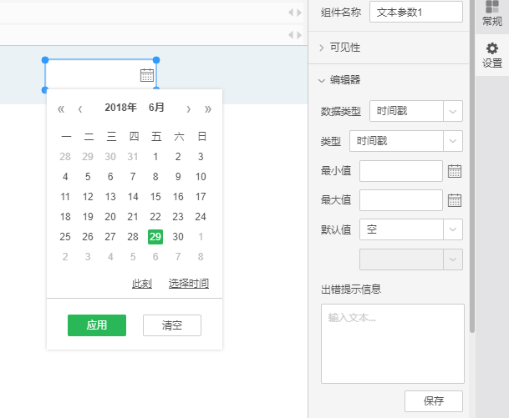Click the 选择时间 link
This screenshot has height=418, width=509.
click(x=189, y=284)
